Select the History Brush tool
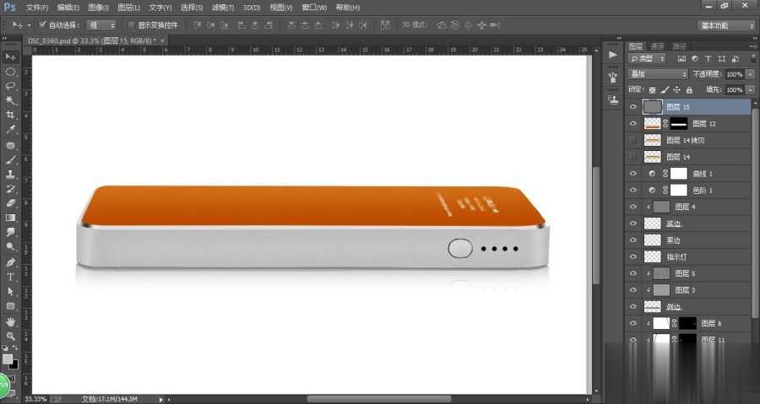The image size is (760, 404). (x=10, y=189)
